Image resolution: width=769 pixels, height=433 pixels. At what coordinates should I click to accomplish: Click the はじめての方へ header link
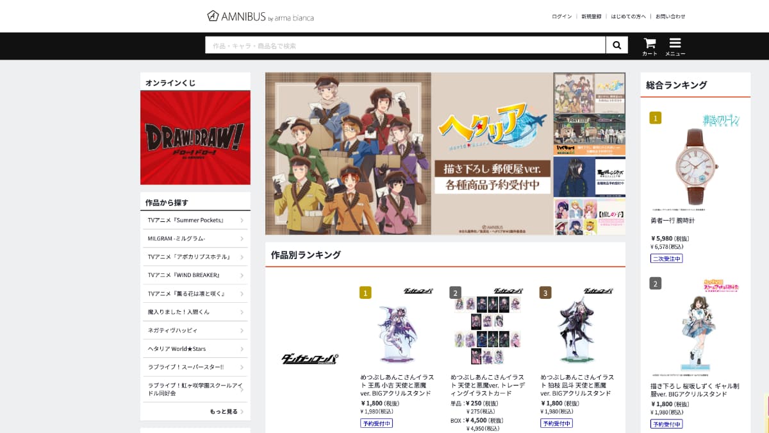628,17
